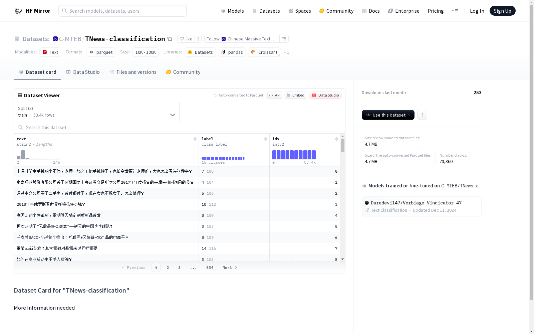Select the pandas library tag
534x334 pixels.
[x=232, y=52]
